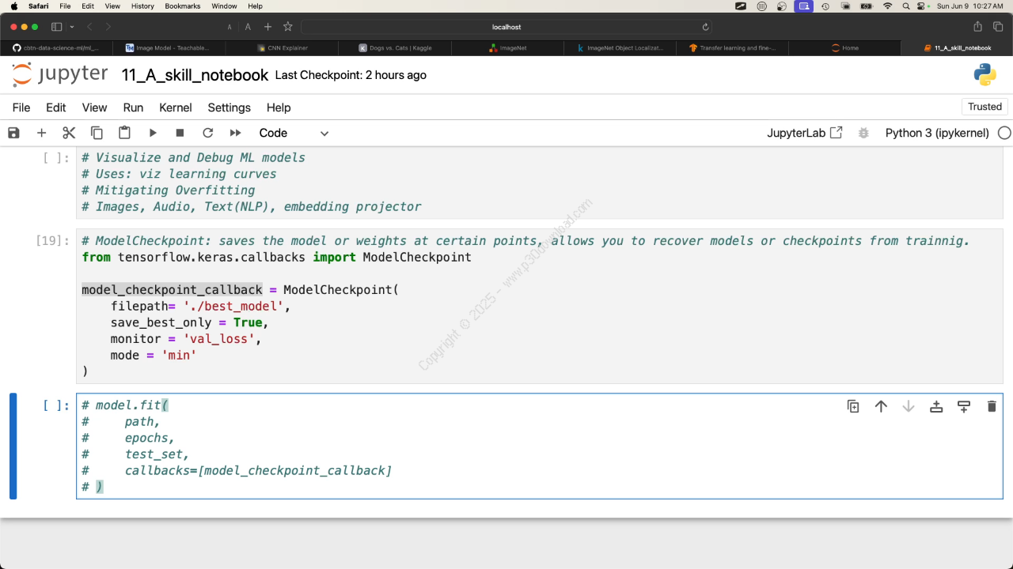Open Spotlight search in the menu bar
The height and width of the screenshot is (569, 1013).
point(905,6)
